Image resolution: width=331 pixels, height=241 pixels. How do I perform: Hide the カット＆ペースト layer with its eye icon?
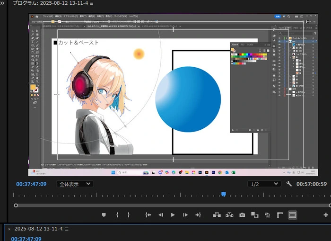click(279, 38)
